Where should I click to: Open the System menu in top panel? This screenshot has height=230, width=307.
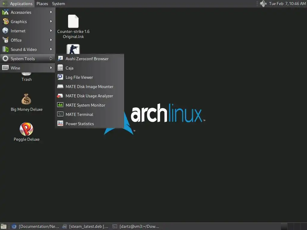pyautogui.click(x=58, y=4)
